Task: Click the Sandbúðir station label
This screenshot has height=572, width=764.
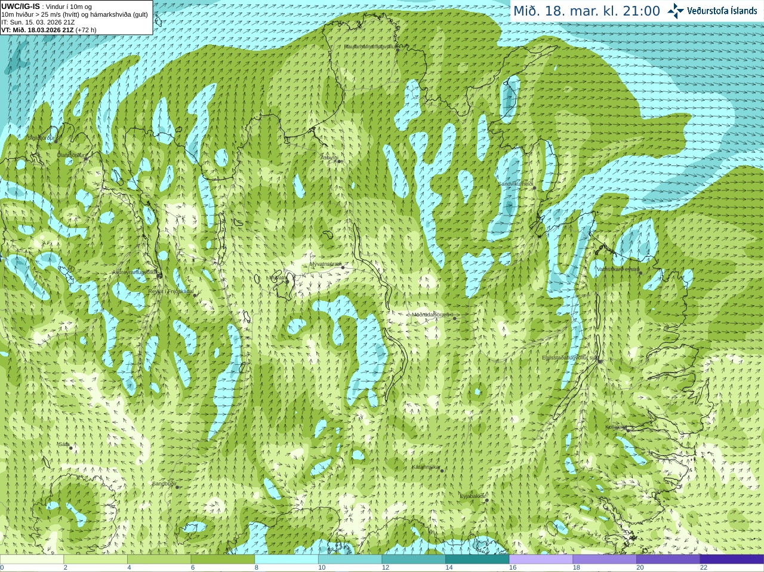Action: click(x=164, y=484)
